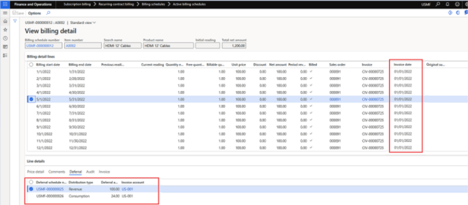Image resolution: width=468 pixels, height=205 pixels.
Task: Toggle select-all circle in Billing detail lines header
Action: (x=31, y=65)
